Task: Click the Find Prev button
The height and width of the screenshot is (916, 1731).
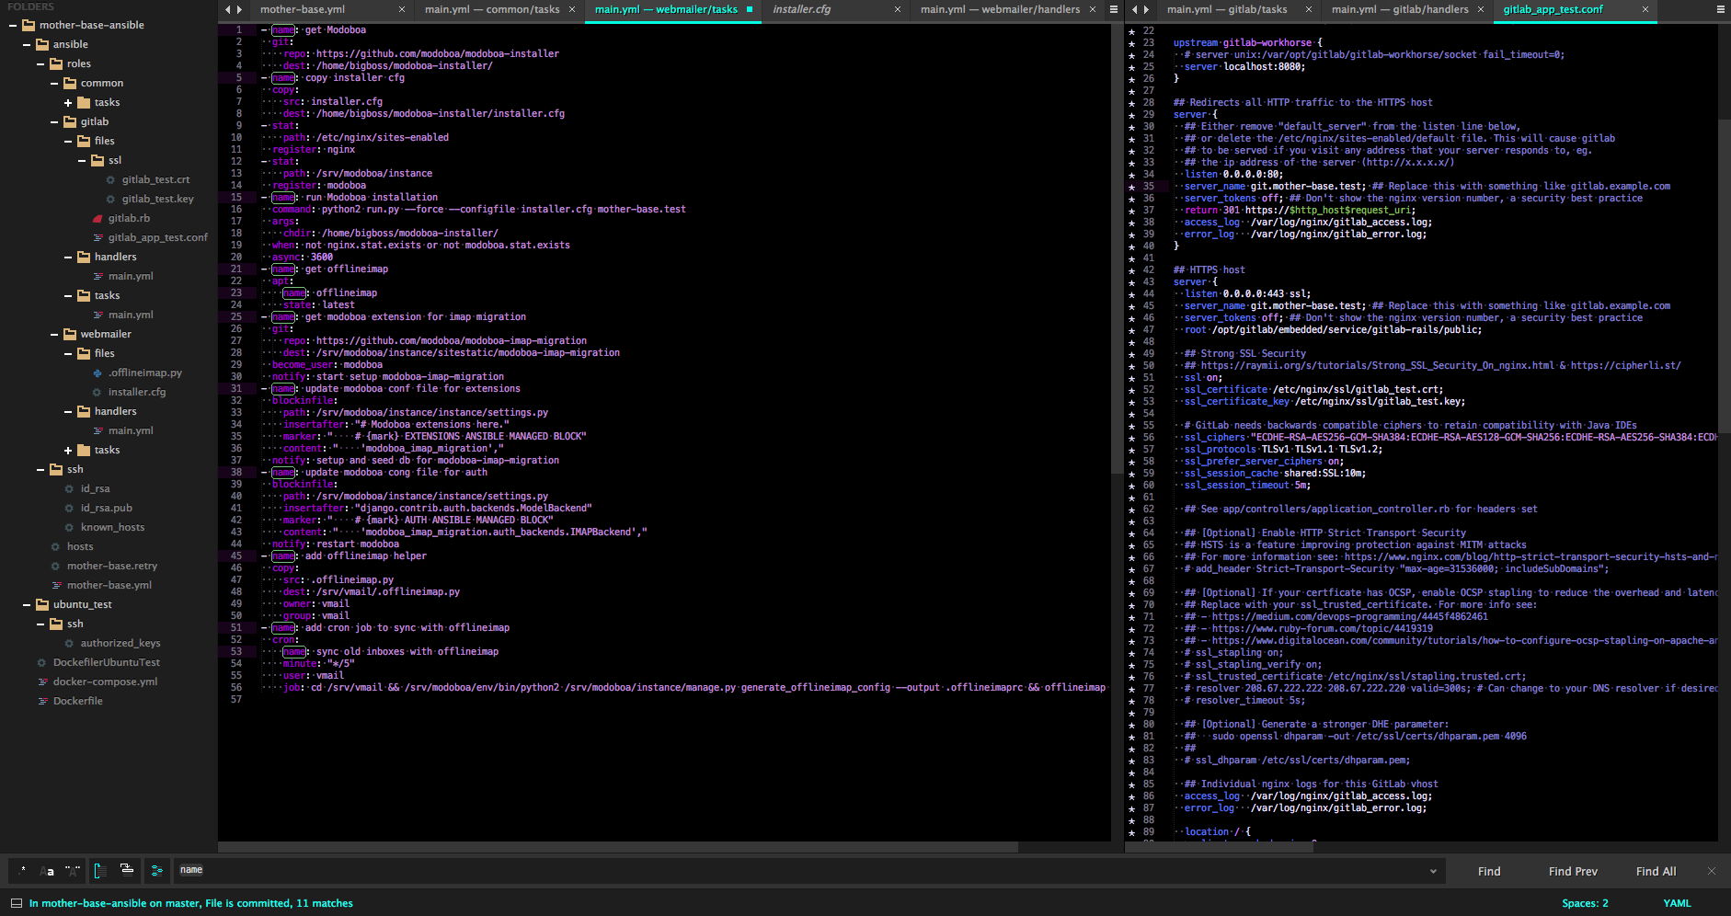Action: [x=1573, y=871]
